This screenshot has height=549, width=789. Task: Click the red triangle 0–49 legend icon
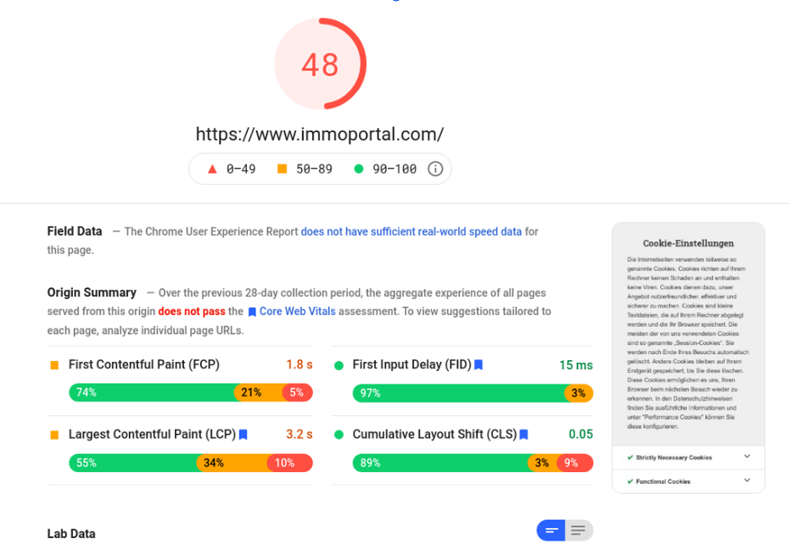click(213, 169)
